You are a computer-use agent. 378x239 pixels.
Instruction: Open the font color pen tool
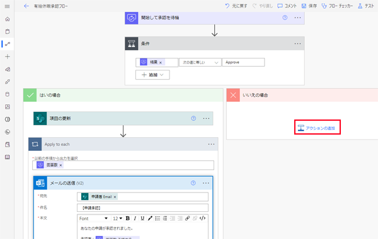(x=150, y=218)
